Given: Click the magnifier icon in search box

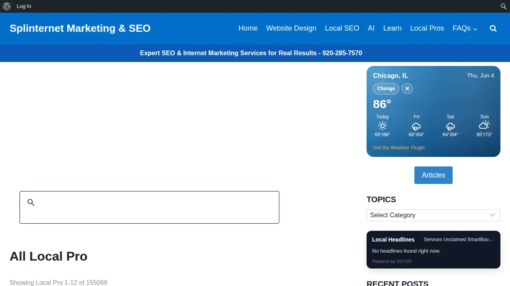Looking at the screenshot, I should (31, 203).
